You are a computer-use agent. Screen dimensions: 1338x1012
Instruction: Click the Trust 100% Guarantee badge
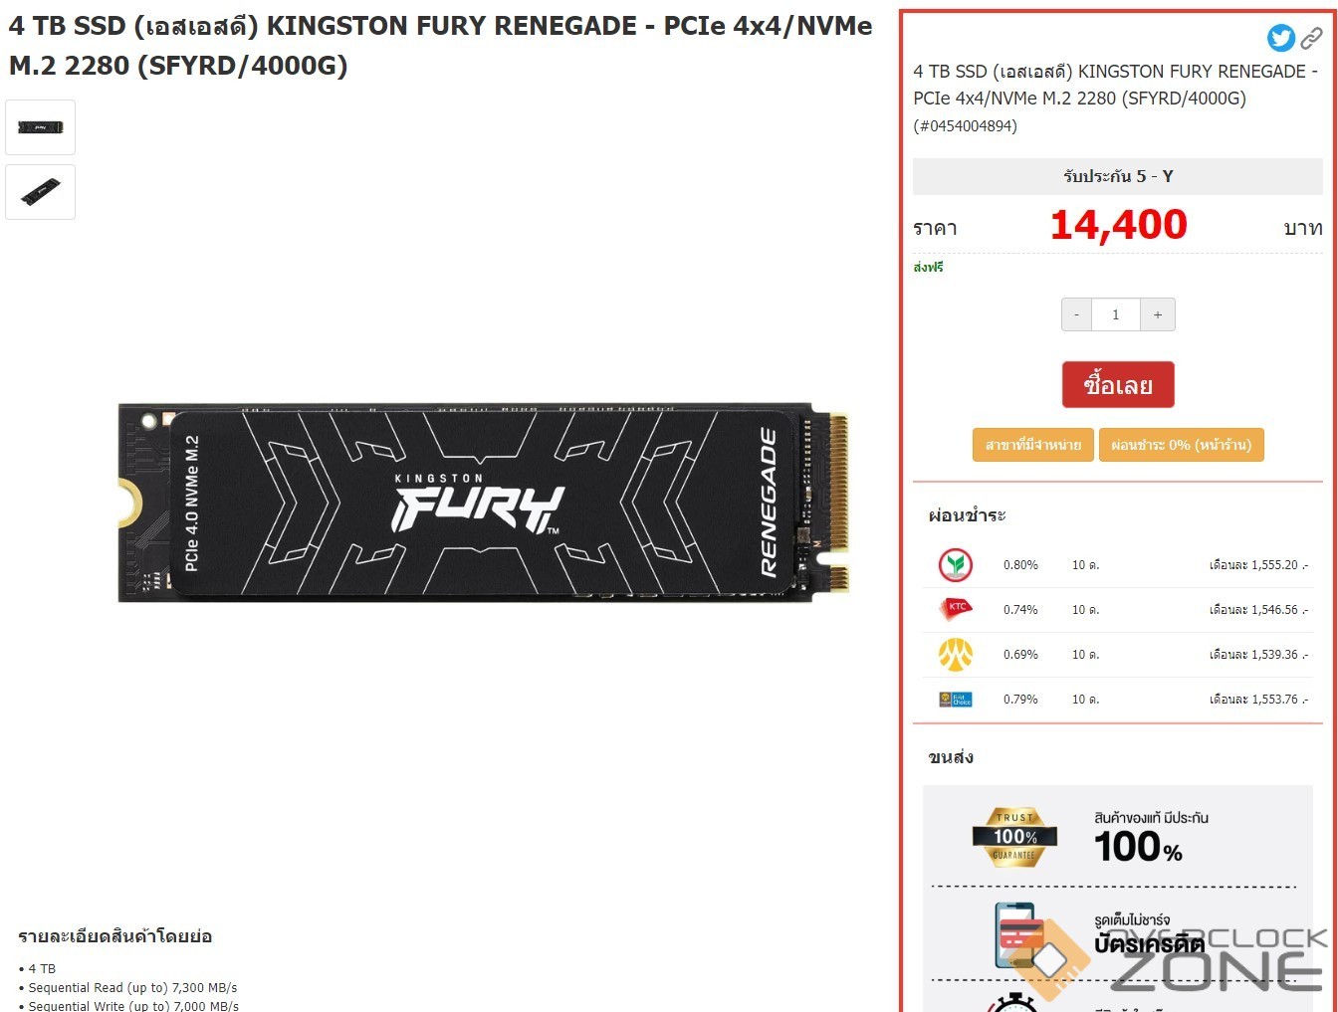coord(1014,837)
